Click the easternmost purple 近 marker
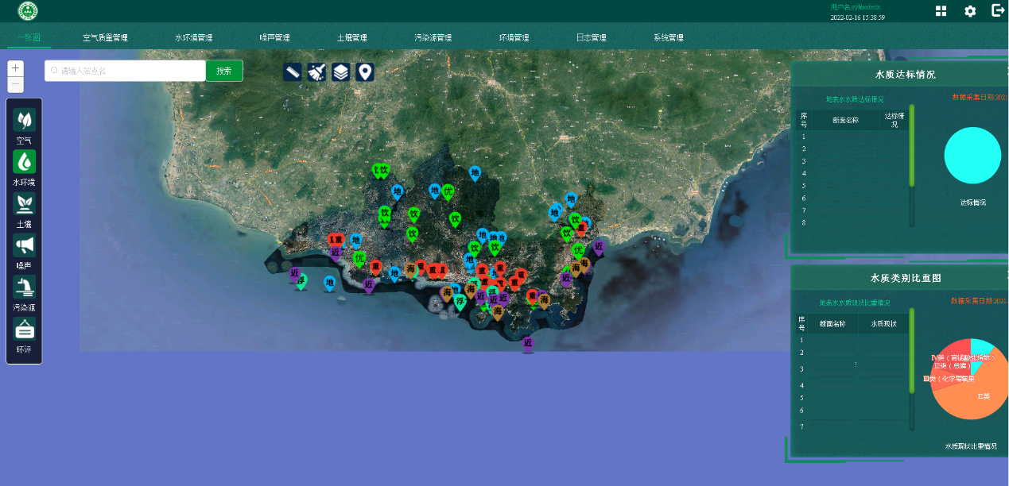 point(599,248)
